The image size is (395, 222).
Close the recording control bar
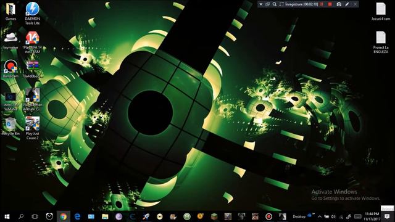(x=355, y=4)
